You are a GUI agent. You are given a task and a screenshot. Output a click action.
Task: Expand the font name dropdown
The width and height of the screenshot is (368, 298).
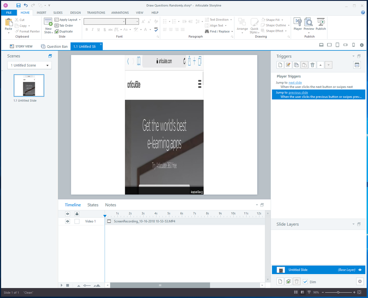(124, 22)
